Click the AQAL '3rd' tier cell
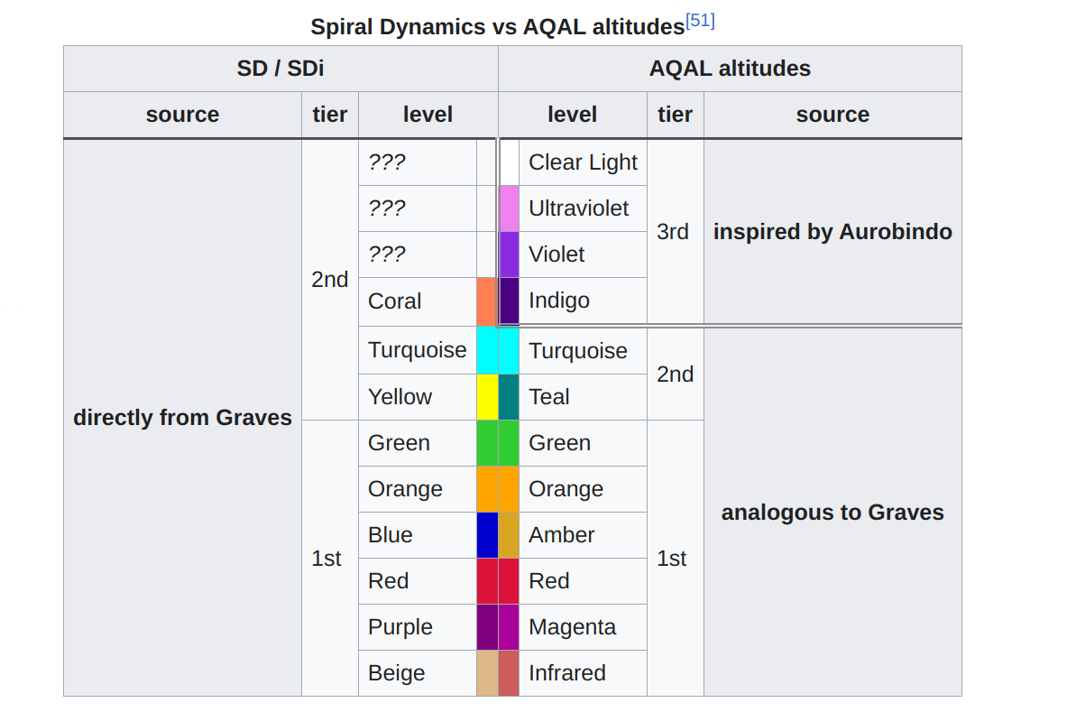 (675, 231)
